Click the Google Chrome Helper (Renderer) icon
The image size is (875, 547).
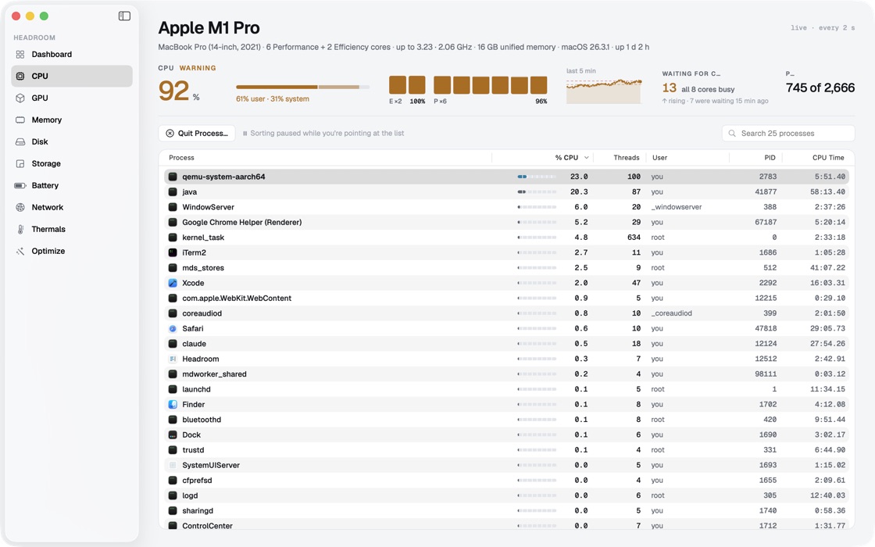(x=173, y=222)
